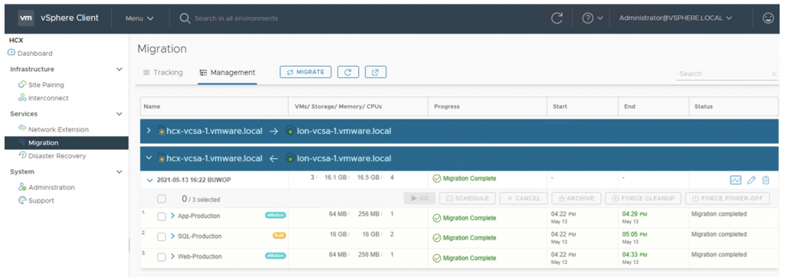Open migration view in new window icon
The image size is (785, 277).
[x=376, y=72]
